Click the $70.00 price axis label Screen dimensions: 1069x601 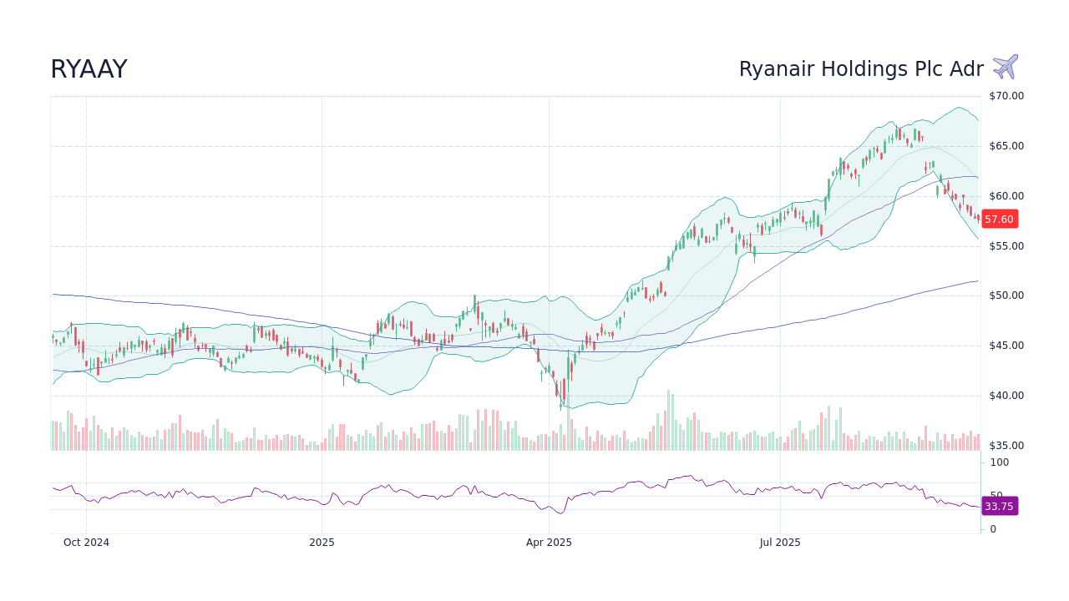tap(1005, 95)
